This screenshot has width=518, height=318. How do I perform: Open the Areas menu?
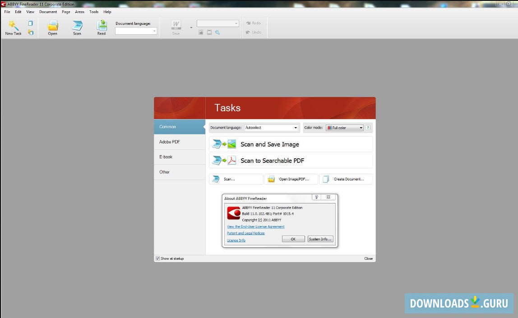coord(79,12)
